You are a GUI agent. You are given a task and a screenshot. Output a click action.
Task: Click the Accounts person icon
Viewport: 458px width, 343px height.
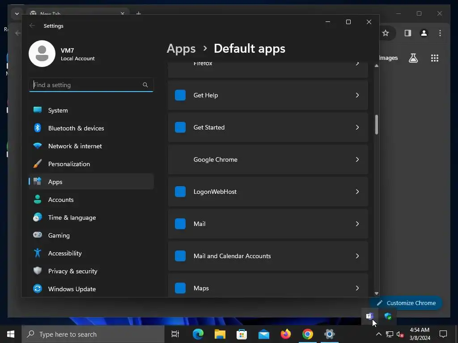click(38, 199)
